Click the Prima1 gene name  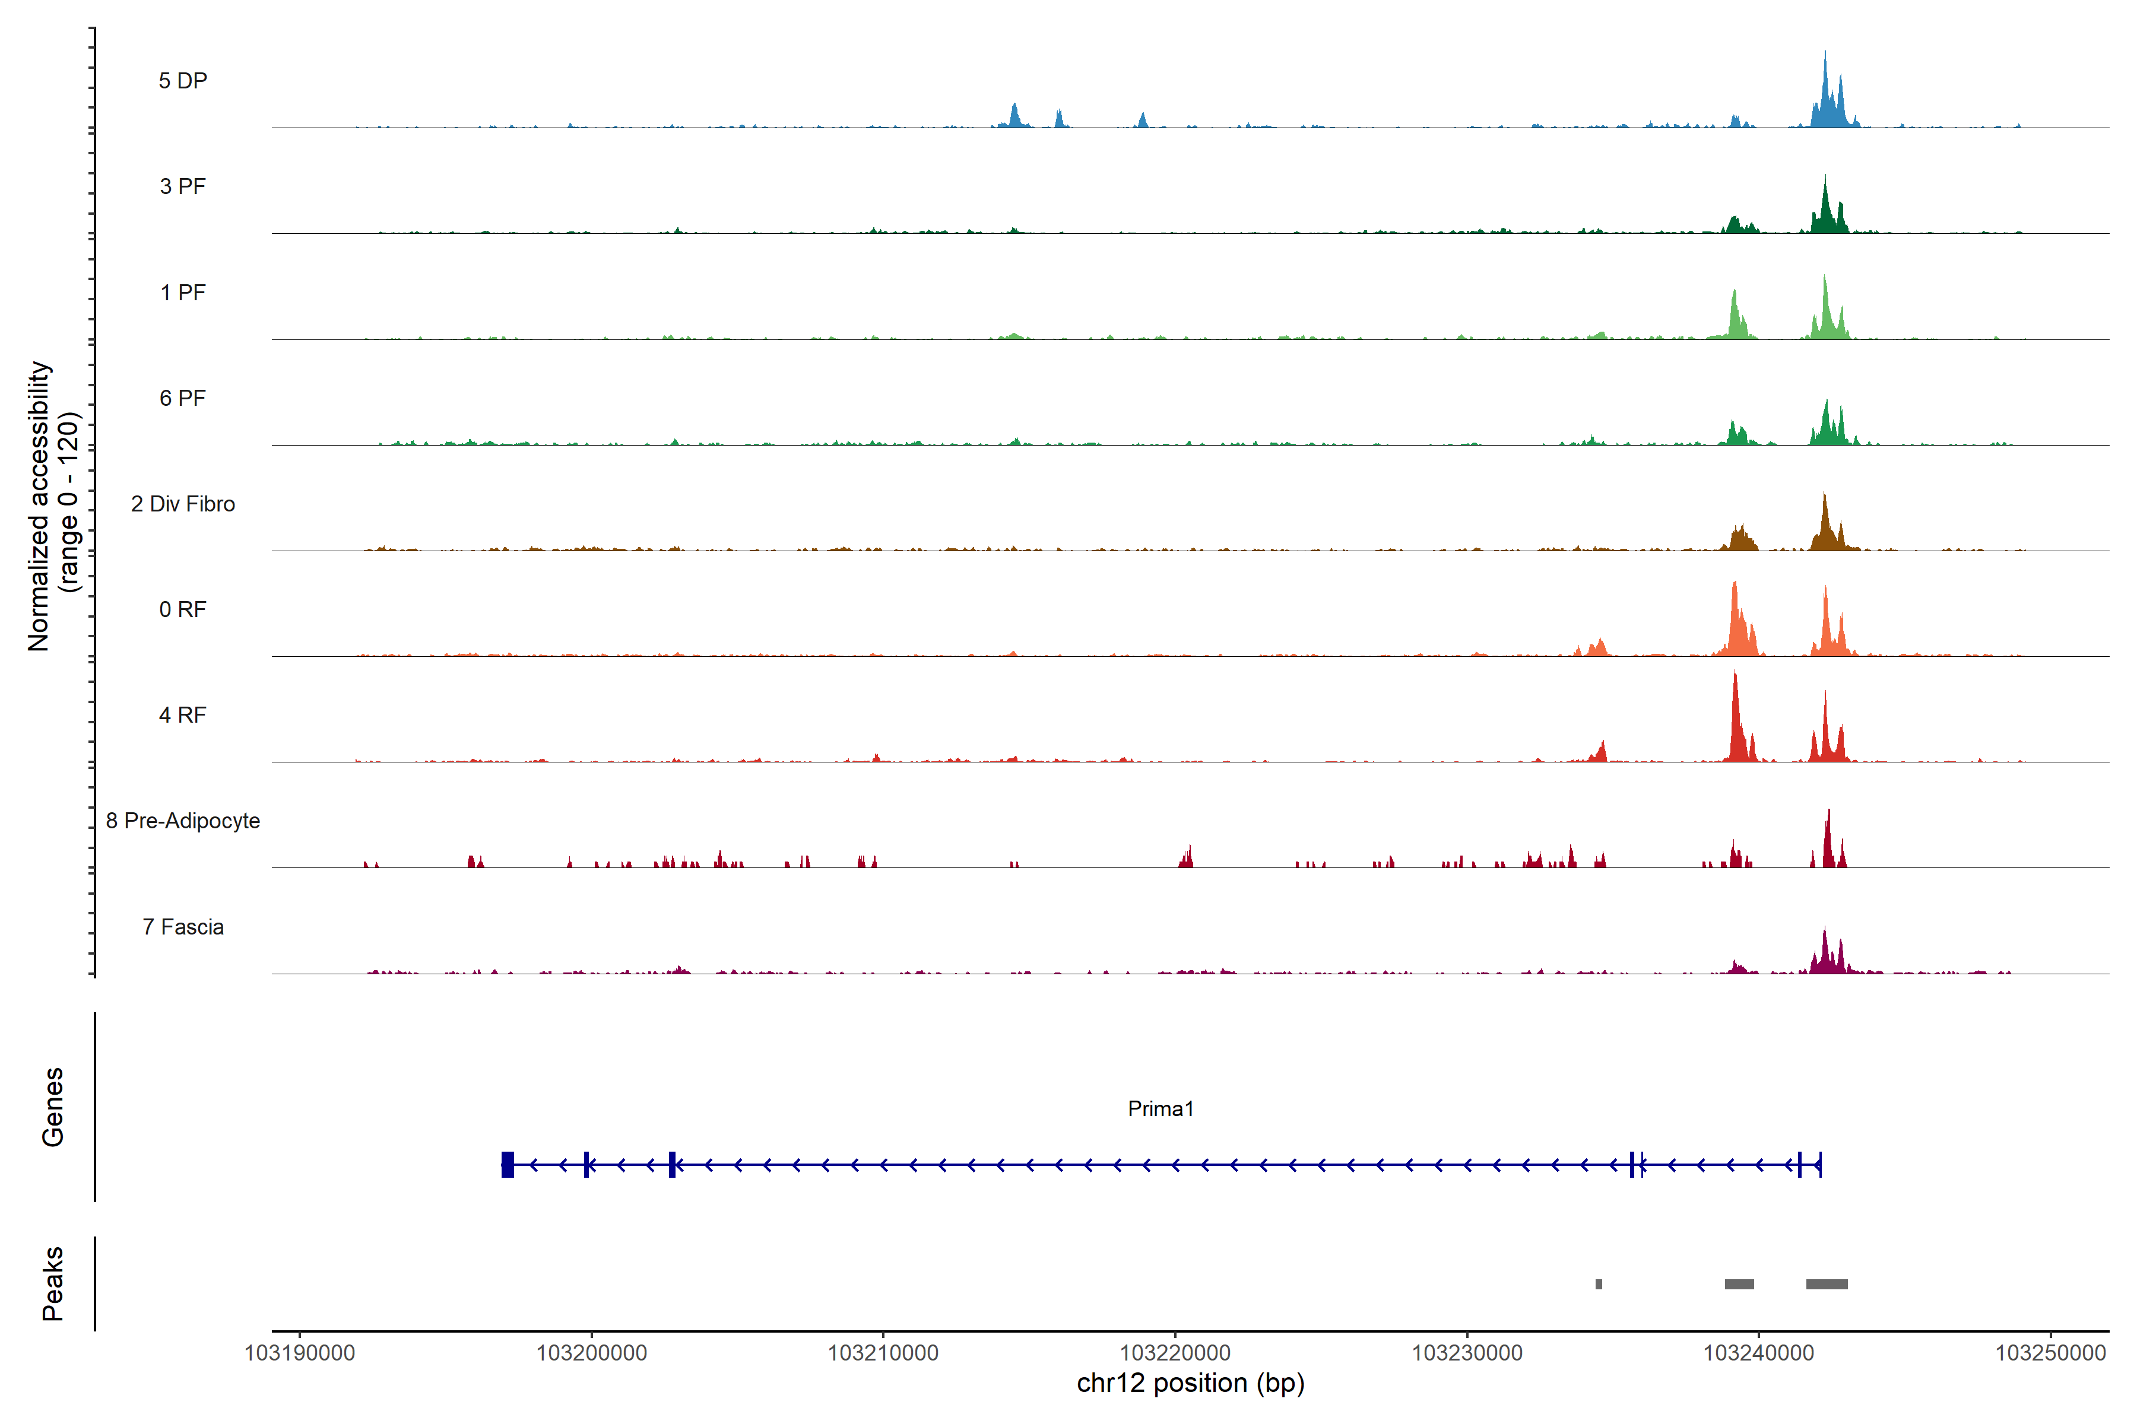point(1161,1109)
